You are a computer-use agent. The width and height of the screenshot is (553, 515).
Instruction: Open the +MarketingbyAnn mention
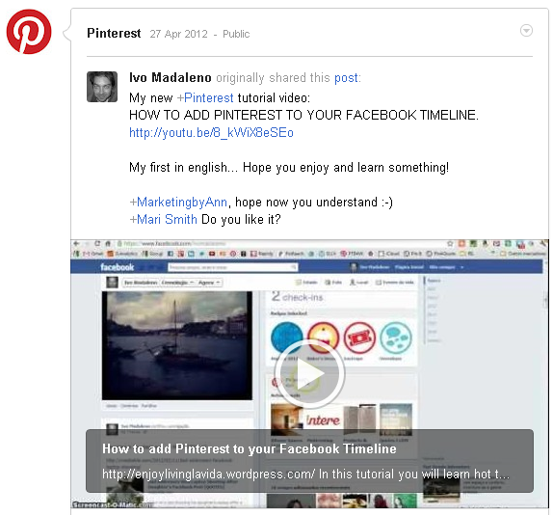(x=178, y=202)
